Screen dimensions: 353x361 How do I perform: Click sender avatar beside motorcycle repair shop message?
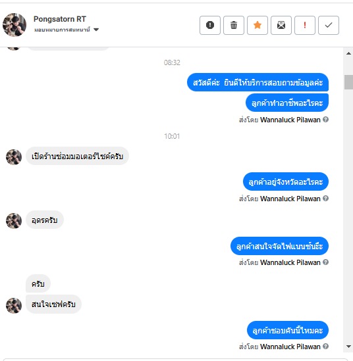point(14,157)
